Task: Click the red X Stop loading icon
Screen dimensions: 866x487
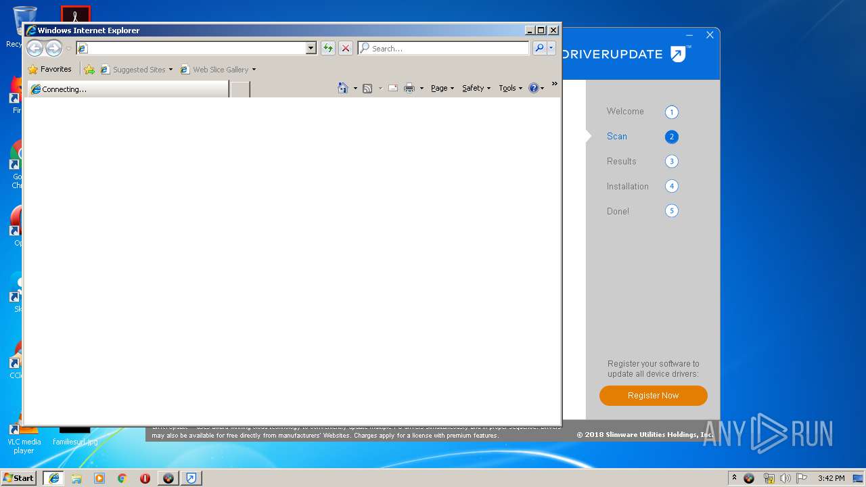Action: tap(346, 48)
